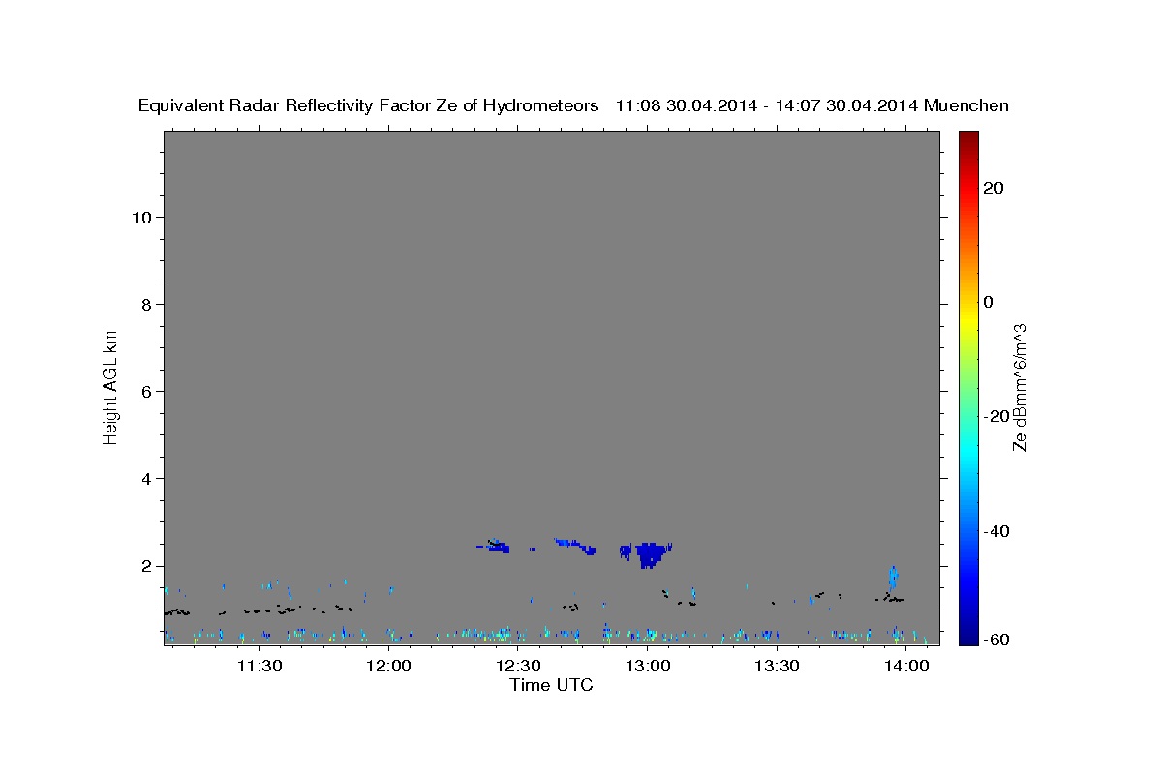
Task: Click the colorbar value '20'
Action: click(x=993, y=187)
